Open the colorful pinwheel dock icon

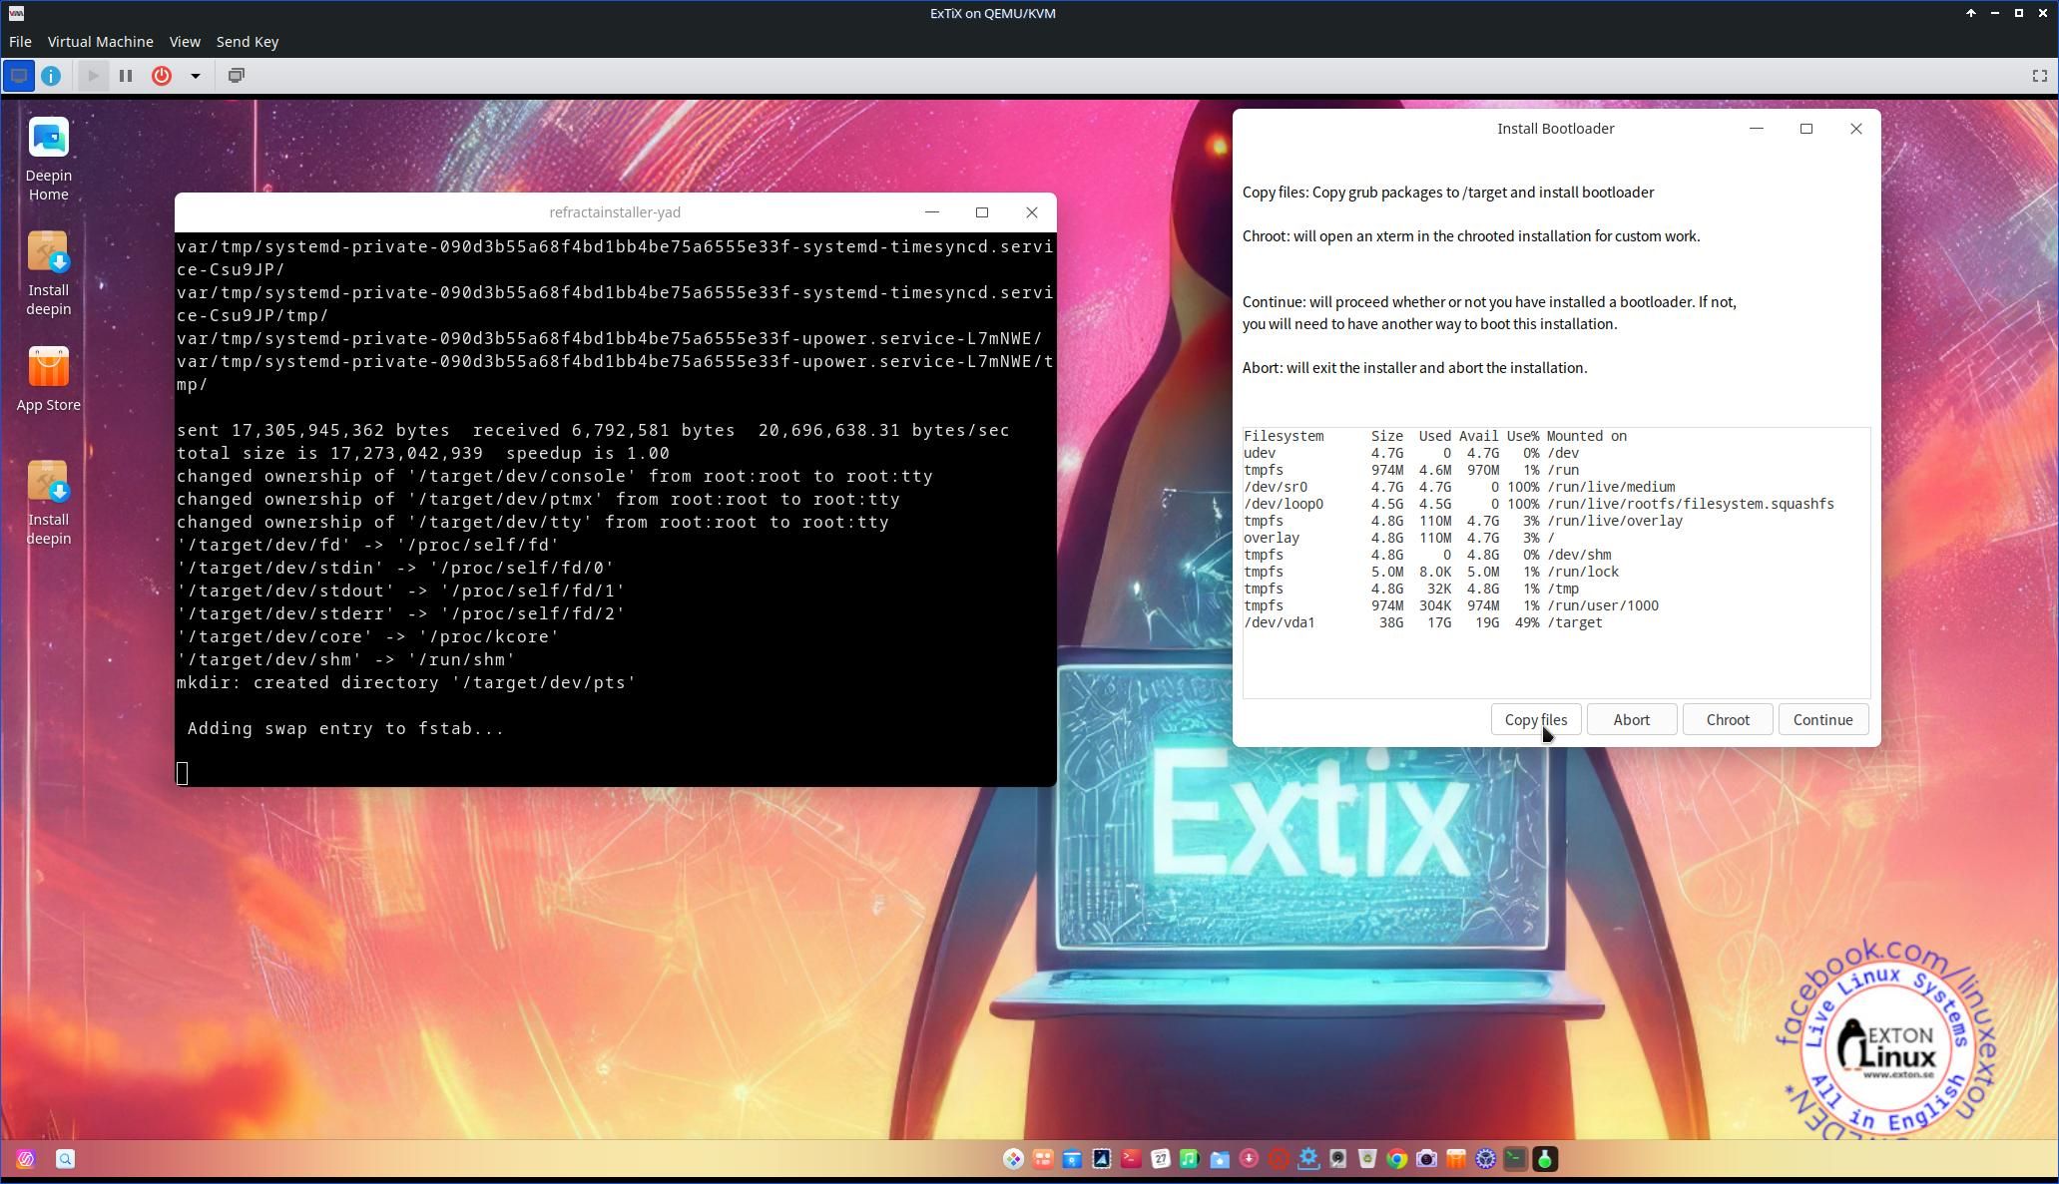tap(1013, 1159)
